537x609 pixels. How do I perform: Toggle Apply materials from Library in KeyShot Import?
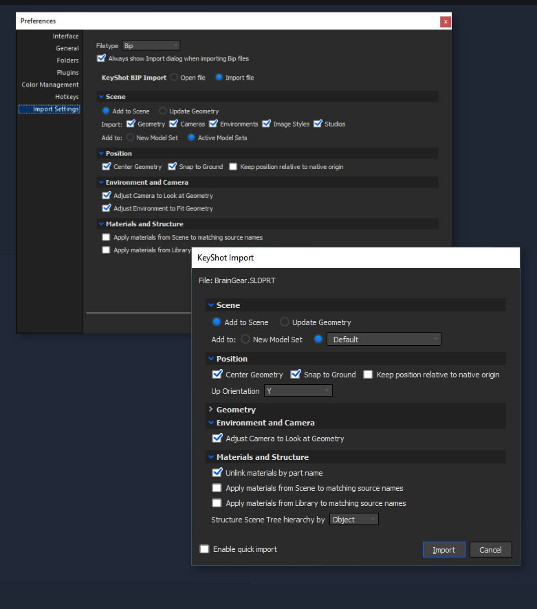click(217, 503)
